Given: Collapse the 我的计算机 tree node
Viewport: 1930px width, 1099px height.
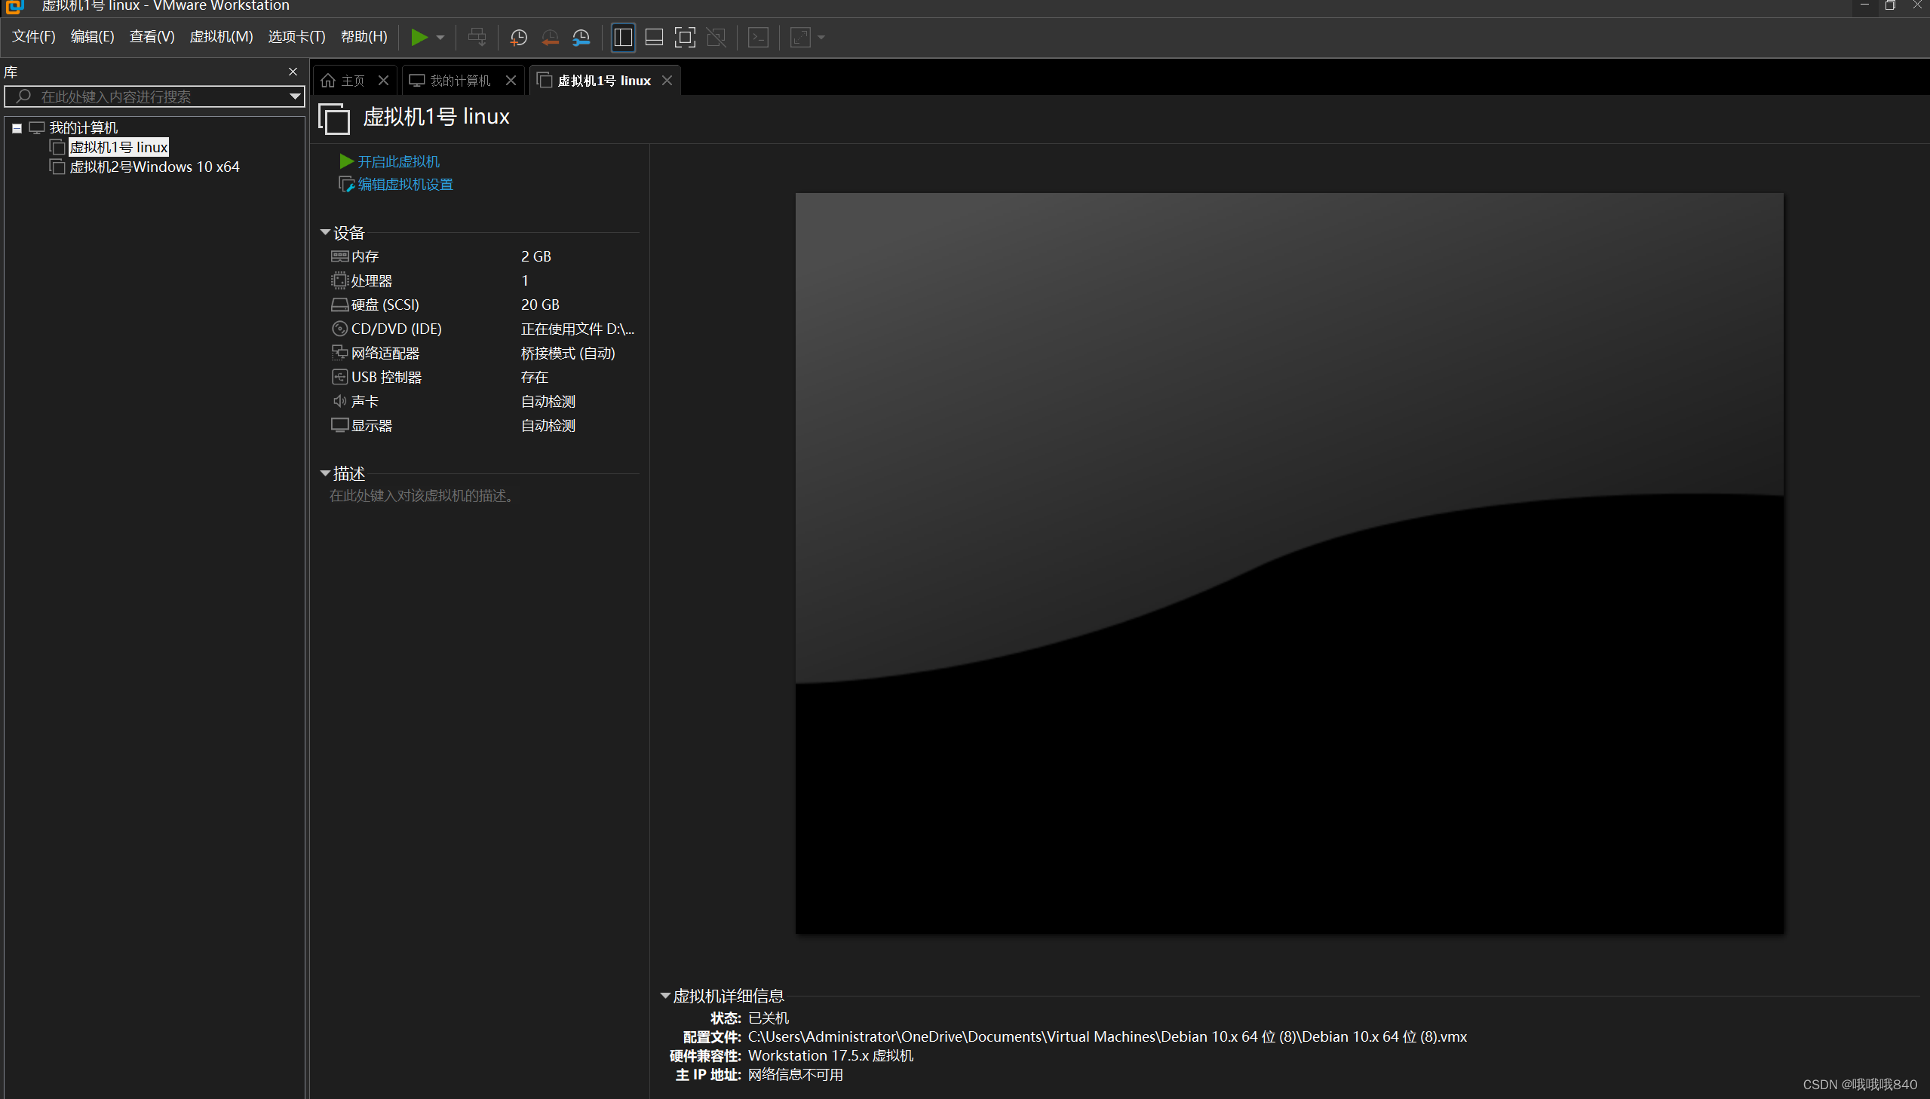Looking at the screenshot, I should click(x=17, y=128).
